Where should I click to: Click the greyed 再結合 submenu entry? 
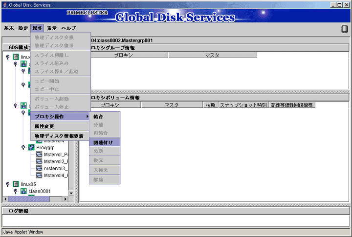[x=105, y=133]
